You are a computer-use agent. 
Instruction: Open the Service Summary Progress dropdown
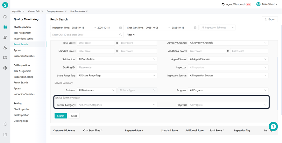coord(228,90)
